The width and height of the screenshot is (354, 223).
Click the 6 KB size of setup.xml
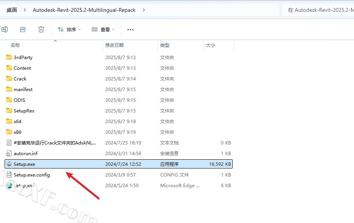[x=226, y=186]
